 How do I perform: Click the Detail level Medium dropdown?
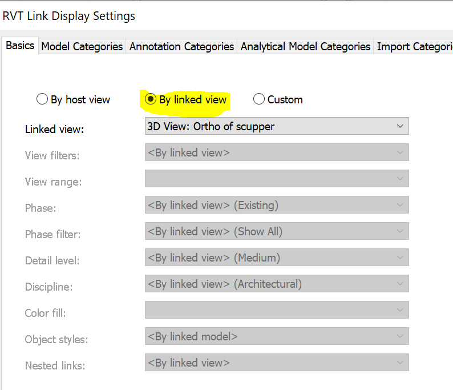(277, 258)
